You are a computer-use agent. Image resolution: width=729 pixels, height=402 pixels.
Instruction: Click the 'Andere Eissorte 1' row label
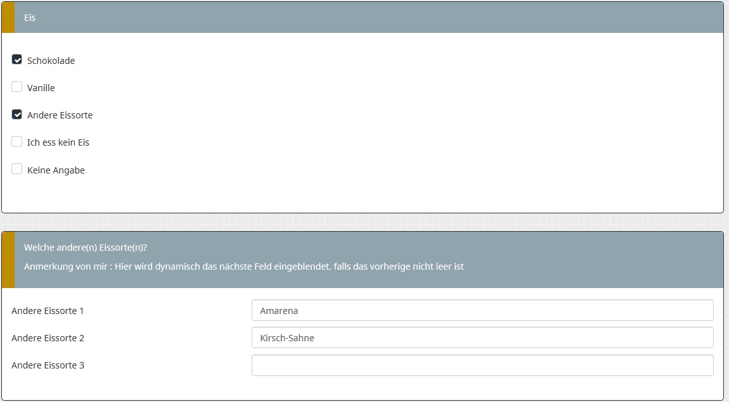(x=48, y=311)
